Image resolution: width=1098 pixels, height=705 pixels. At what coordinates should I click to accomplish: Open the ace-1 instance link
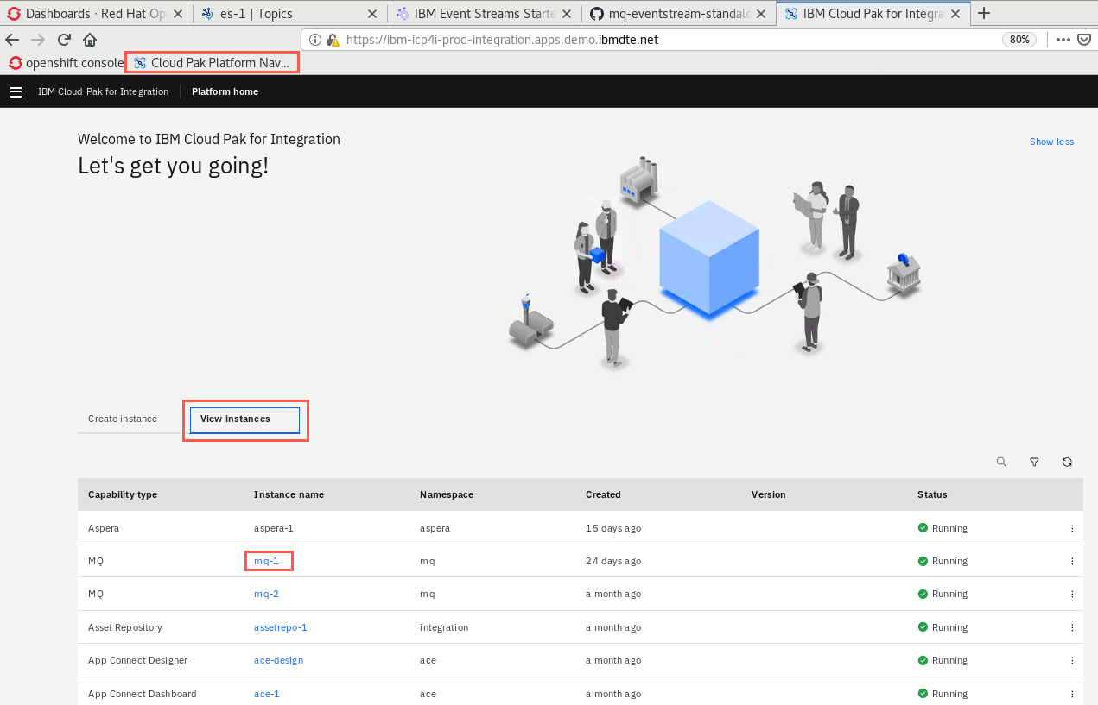pos(266,694)
